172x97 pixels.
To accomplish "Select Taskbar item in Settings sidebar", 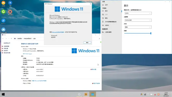I will pos(106,25).
